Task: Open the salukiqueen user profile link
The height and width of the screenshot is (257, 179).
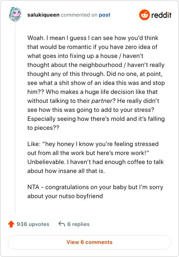Action: coord(43,15)
